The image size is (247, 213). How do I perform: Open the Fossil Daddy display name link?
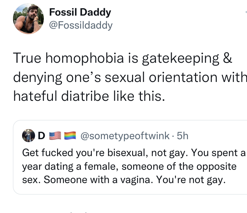[x=80, y=12]
